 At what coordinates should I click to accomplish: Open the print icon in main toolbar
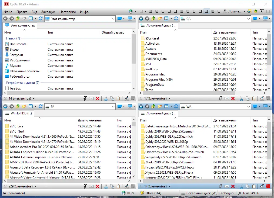(x=249, y=12)
